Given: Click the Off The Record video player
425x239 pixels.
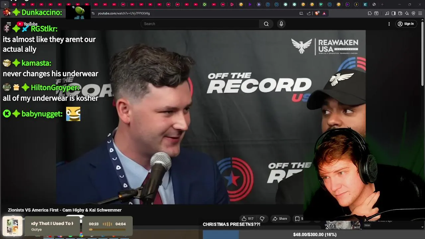Looking at the screenshot, I should pos(211,117).
